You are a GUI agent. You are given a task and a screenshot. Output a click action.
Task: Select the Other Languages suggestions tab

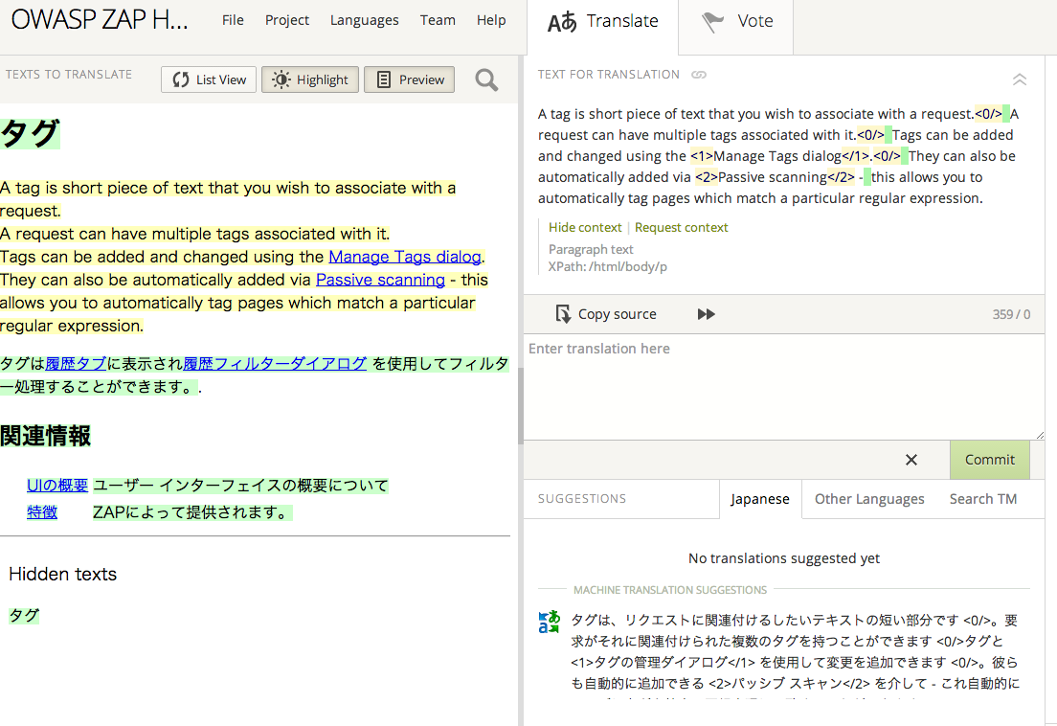[x=869, y=499]
